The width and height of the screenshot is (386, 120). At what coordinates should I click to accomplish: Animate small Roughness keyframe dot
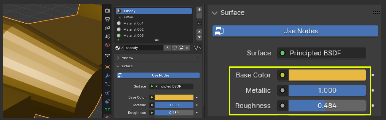pos(197,113)
